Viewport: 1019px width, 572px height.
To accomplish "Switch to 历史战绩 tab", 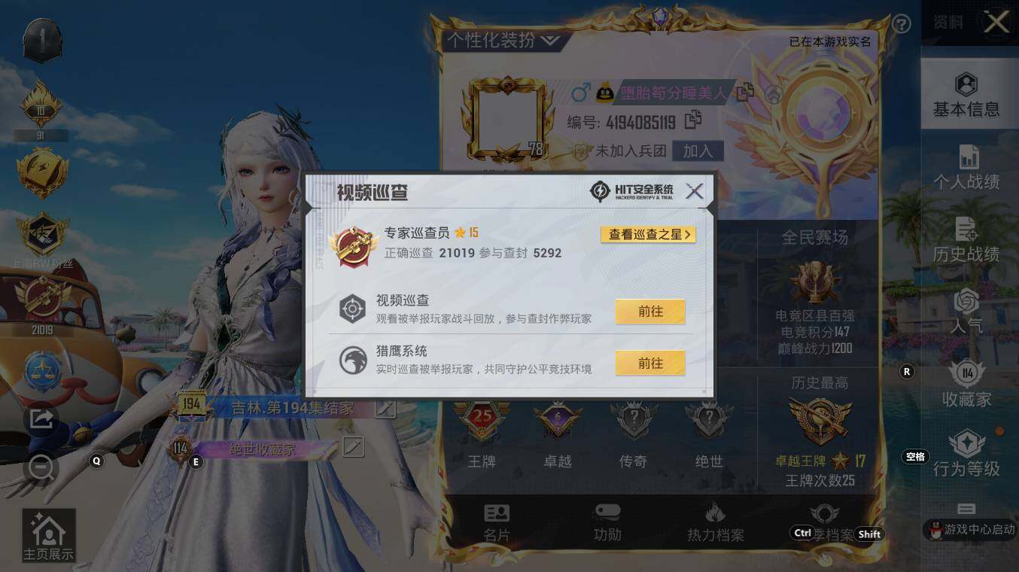I will click(x=966, y=239).
